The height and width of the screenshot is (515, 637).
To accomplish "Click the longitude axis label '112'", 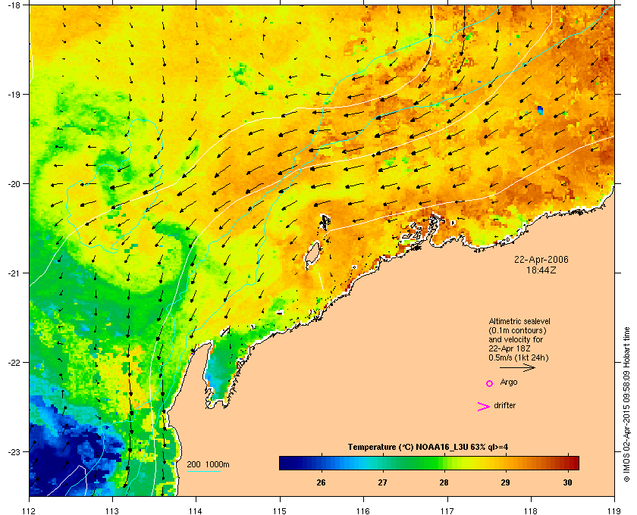I will pyautogui.click(x=30, y=511).
